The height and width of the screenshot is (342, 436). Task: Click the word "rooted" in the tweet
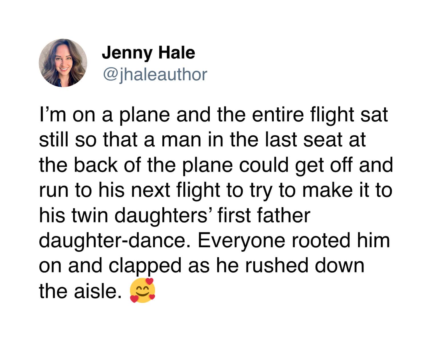point(321,241)
